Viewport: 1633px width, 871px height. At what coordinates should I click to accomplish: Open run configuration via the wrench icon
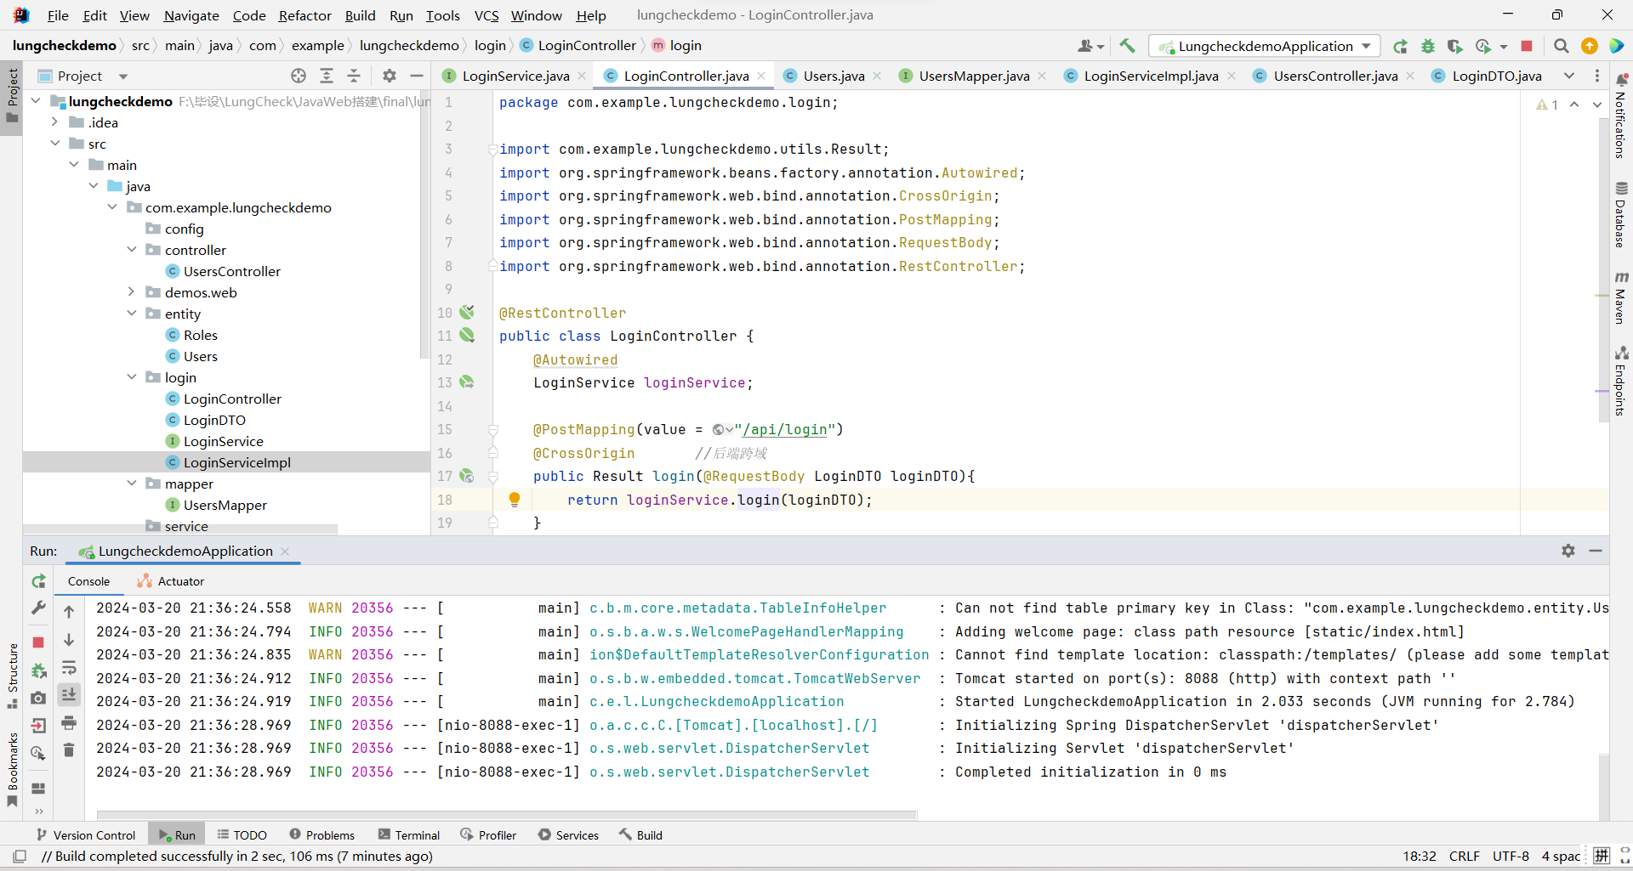click(38, 608)
